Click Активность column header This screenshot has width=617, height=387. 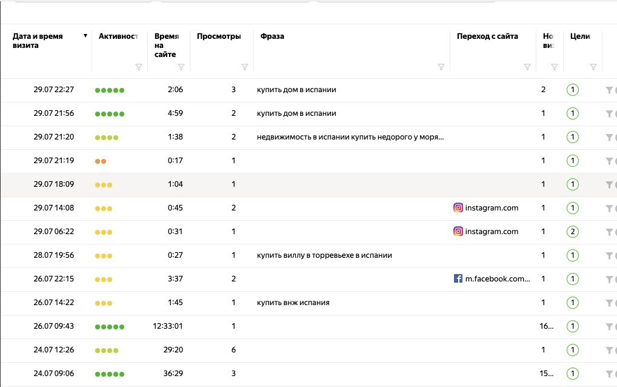point(118,36)
